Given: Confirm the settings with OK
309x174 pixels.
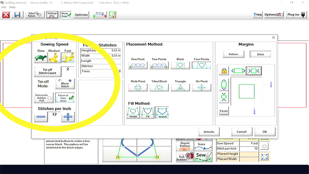Looking at the screenshot, I should click(265, 131).
